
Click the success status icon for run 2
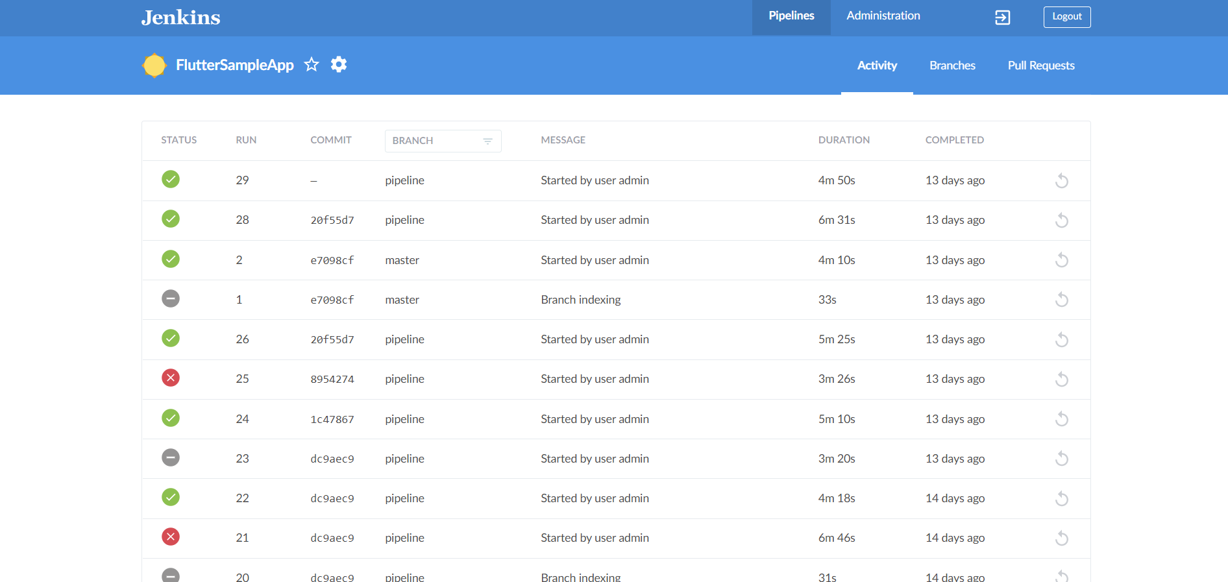[x=171, y=259]
